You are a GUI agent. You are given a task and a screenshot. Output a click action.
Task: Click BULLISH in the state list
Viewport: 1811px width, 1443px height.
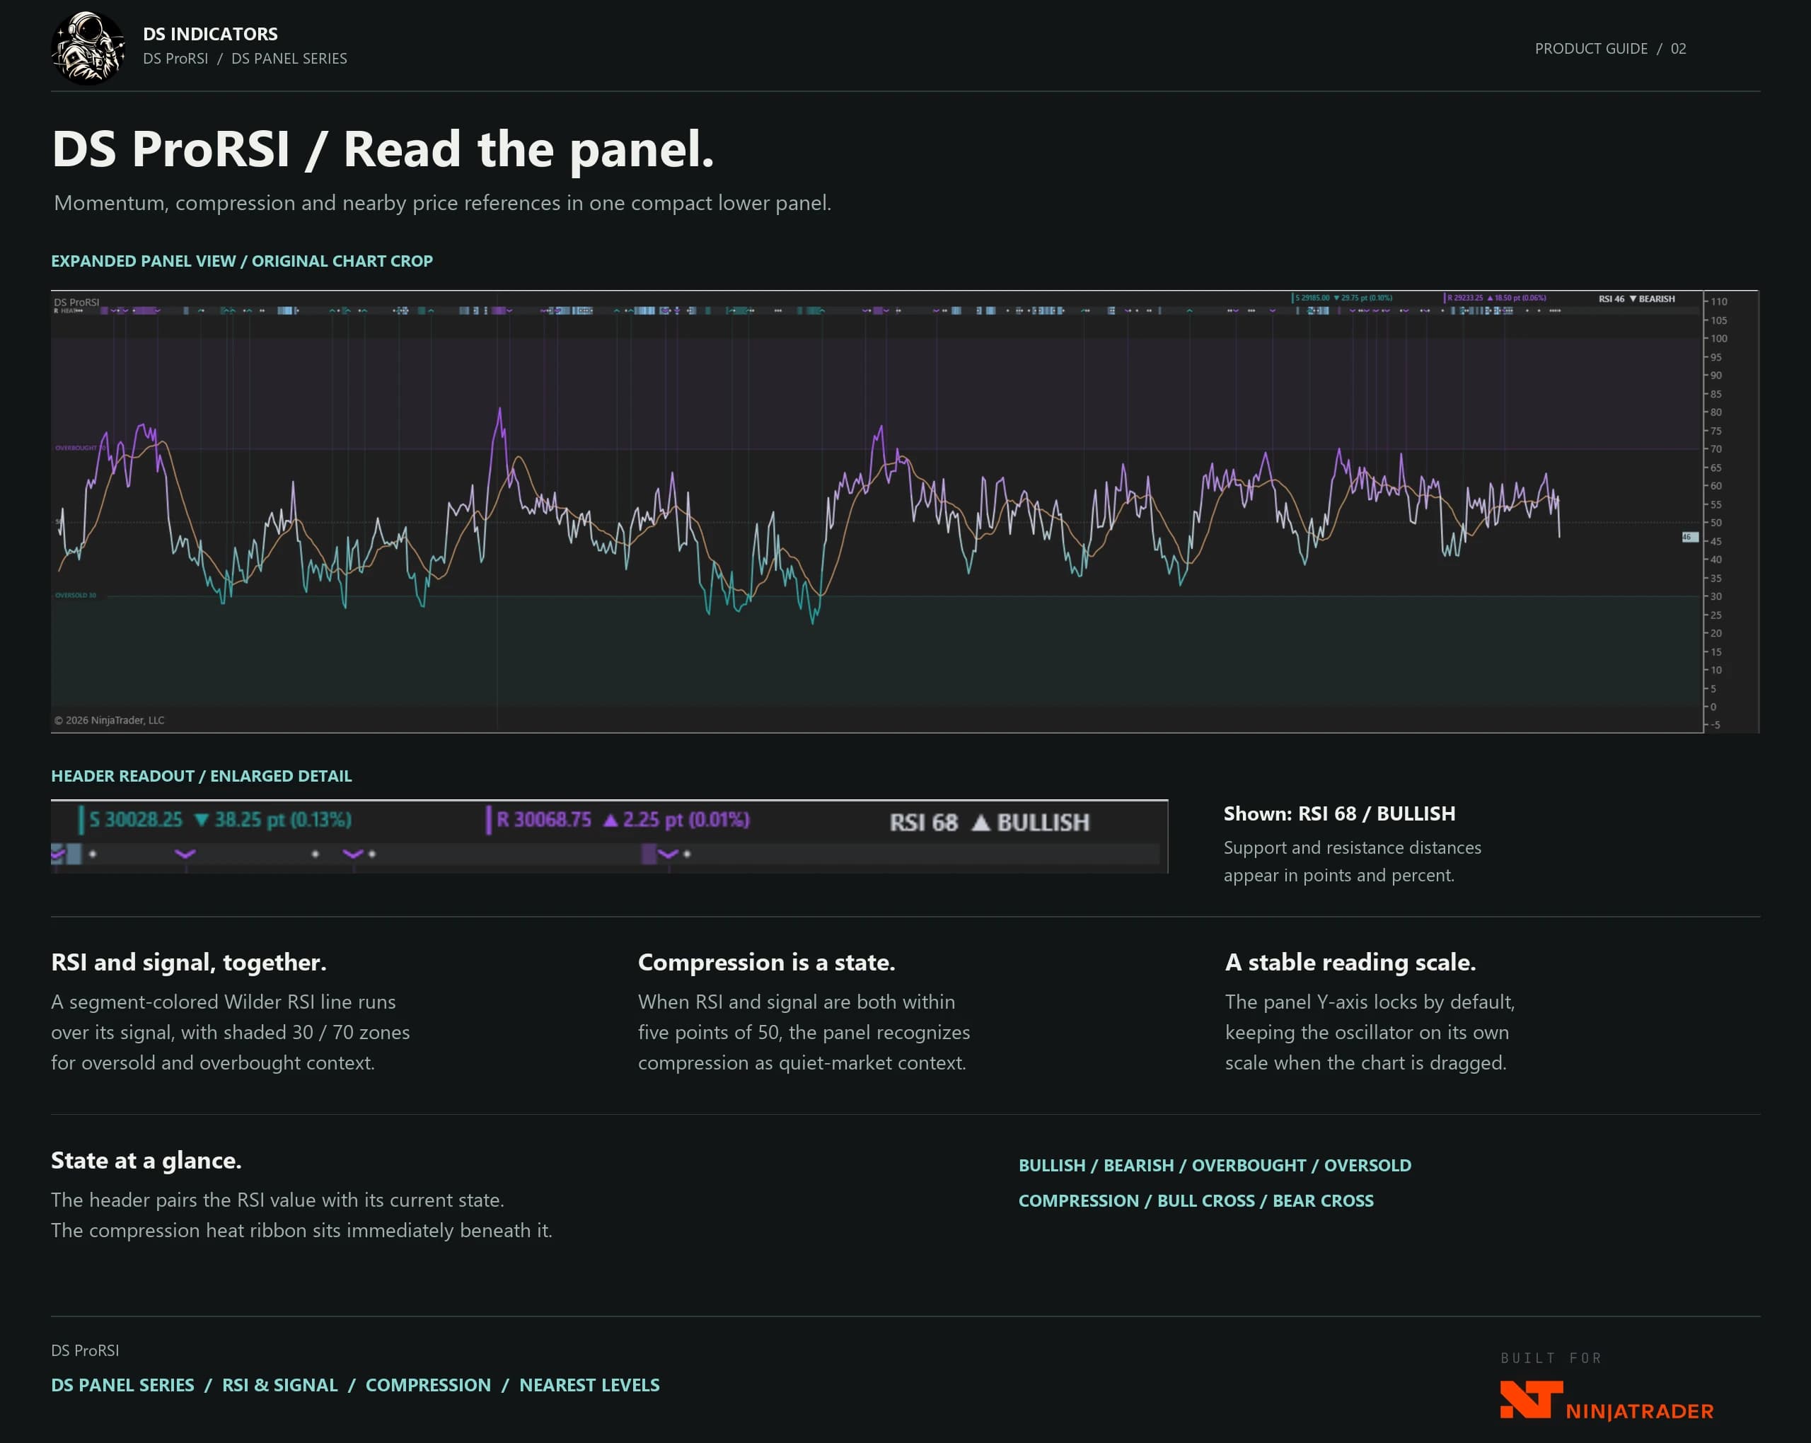point(1053,1166)
